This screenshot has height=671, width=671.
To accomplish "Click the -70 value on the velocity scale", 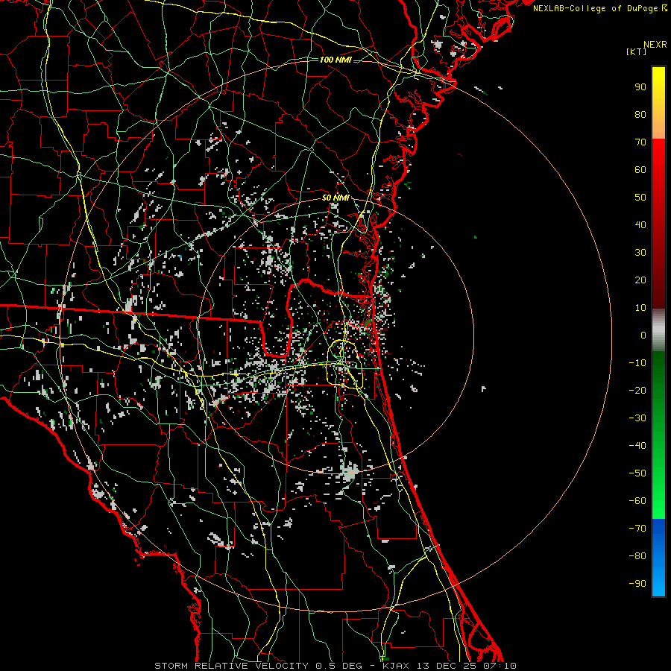I will [637, 528].
